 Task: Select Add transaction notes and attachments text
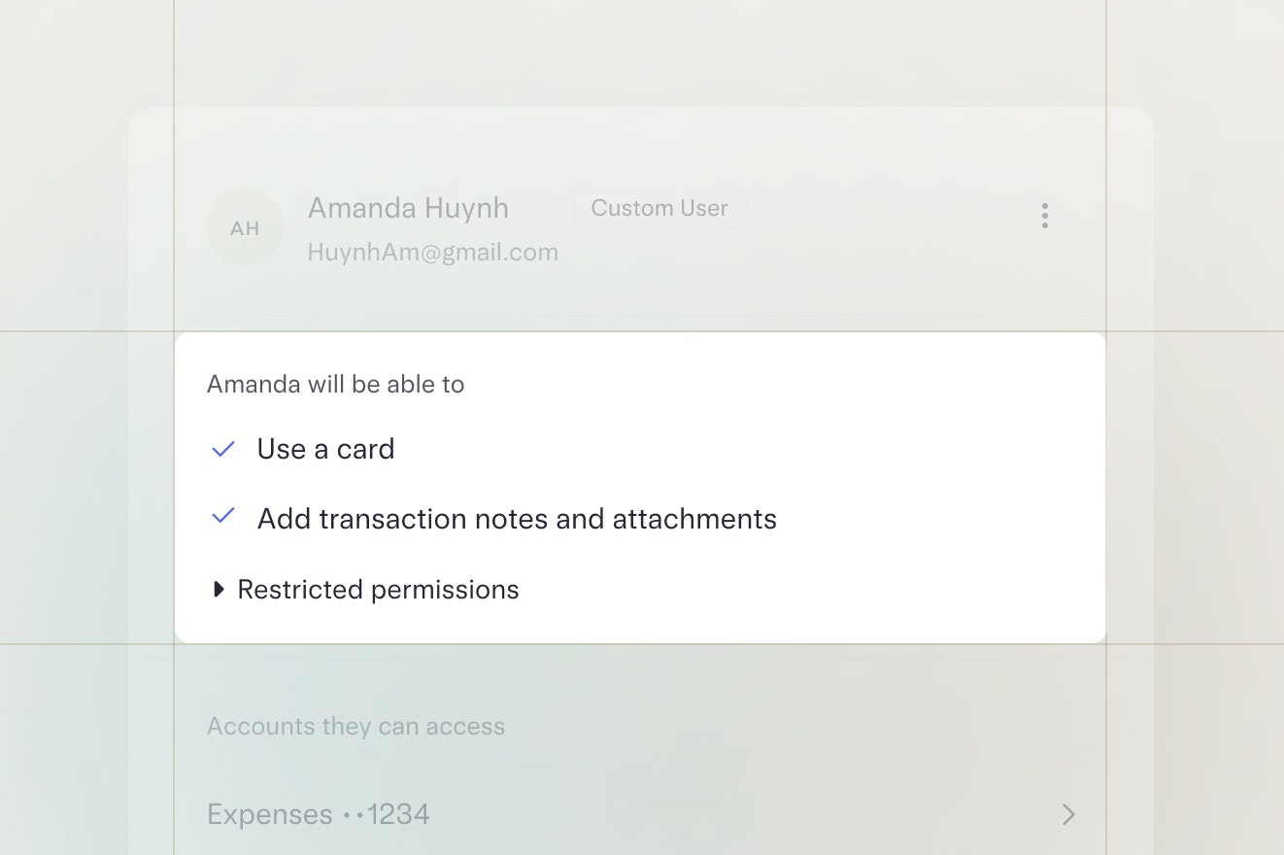point(517,519)
